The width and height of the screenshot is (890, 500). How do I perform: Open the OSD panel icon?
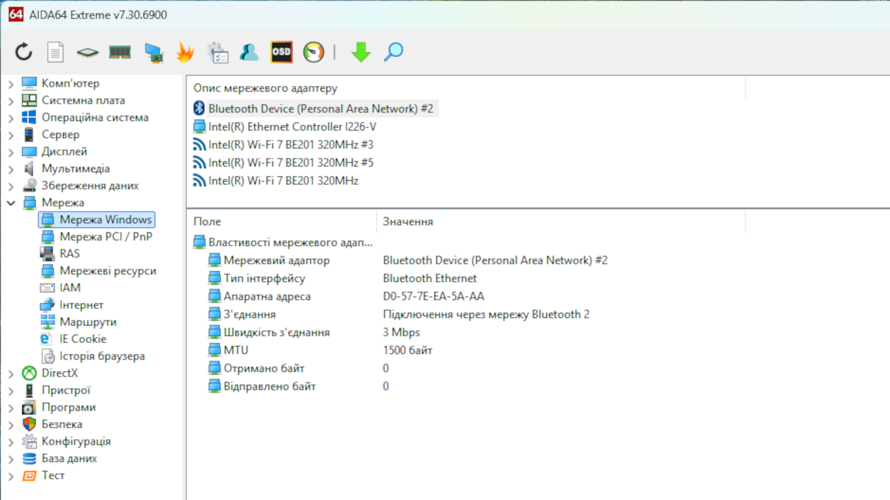[281, 52]
